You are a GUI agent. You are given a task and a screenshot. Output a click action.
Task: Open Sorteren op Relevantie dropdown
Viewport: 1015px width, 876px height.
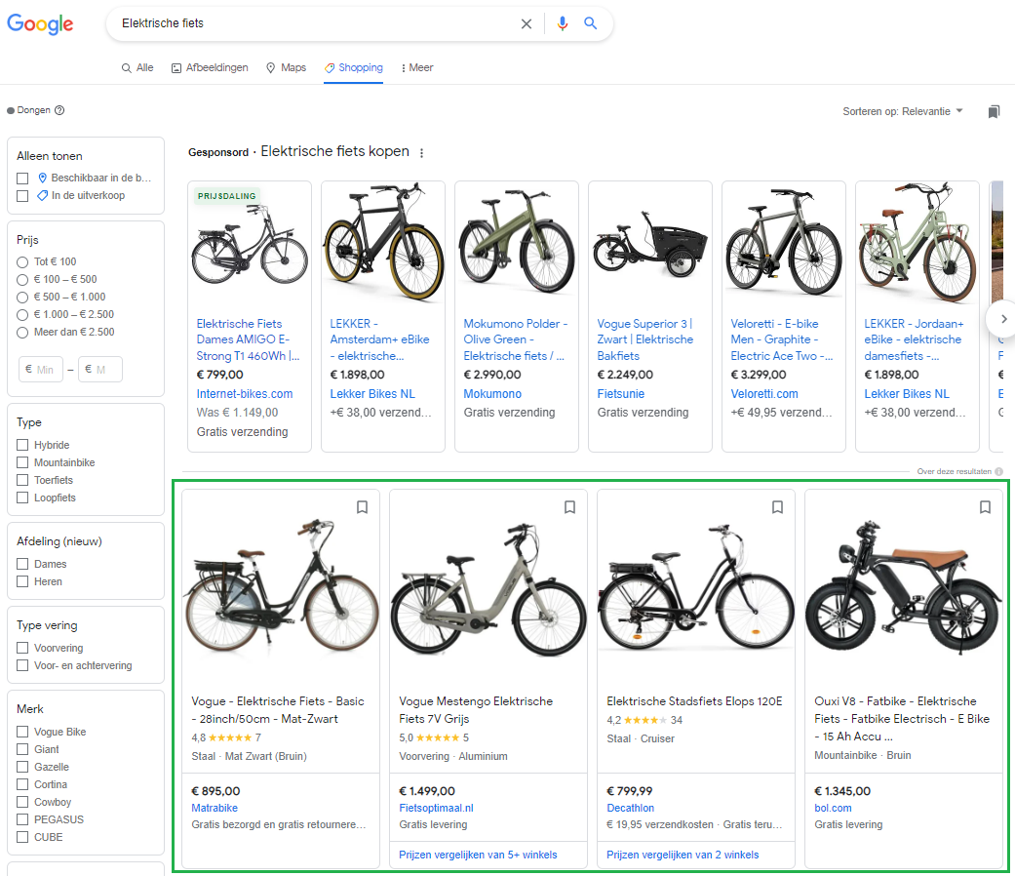[x=902, y=111]
